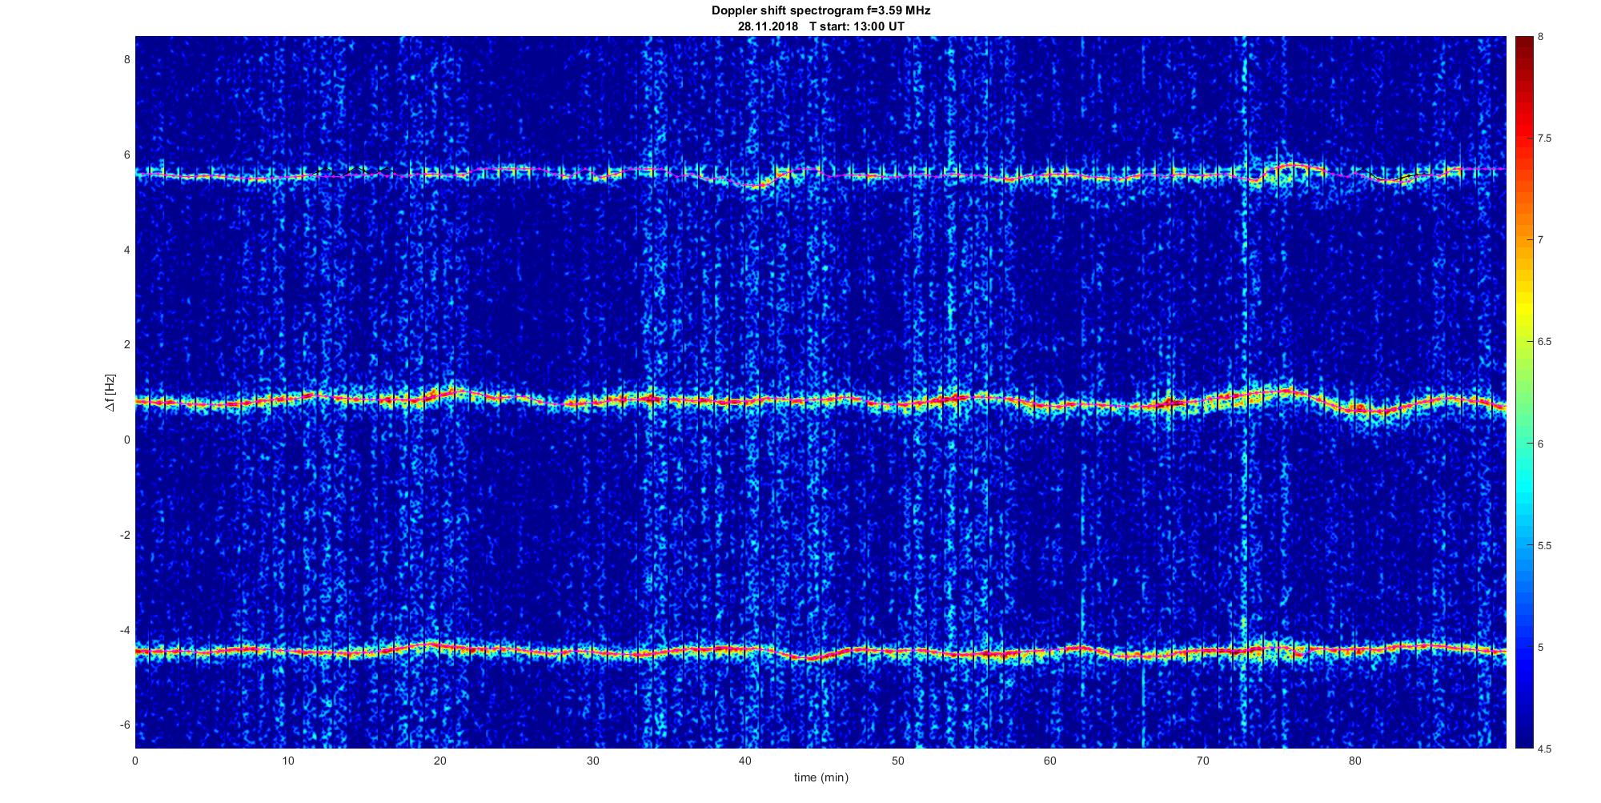Click the x-axis tick label 40
Viewport: 1601px width, 803px height.
[x=745, y=761]
